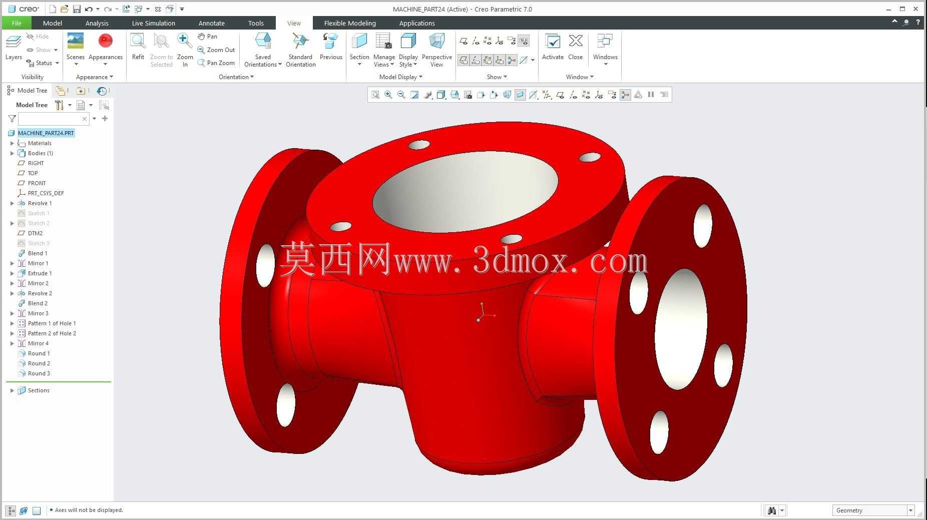The height and width of the screenshot is (520, 927).
Task: Open the Status dropdown in Visibility group
Action: click(x=43, y=63)
